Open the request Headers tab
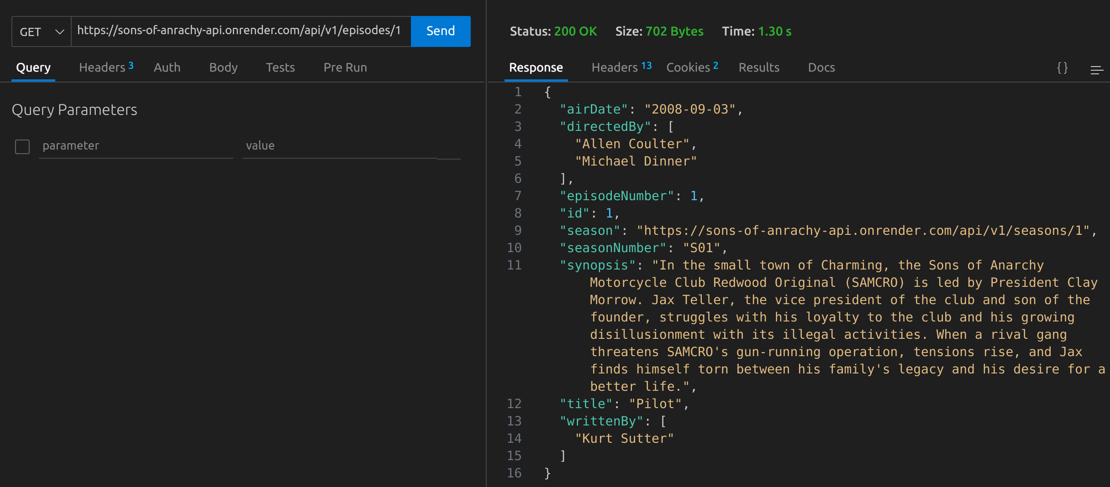This screenshot has height=487, width=1110. coord(106,67)
